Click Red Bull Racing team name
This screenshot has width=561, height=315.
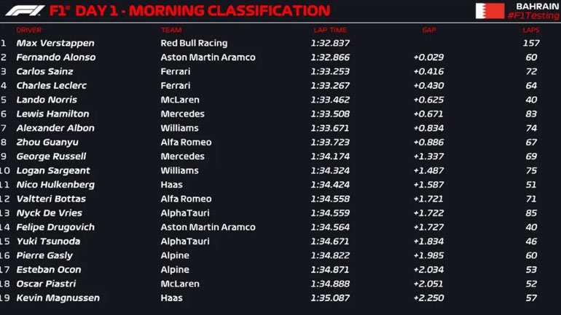(x=194, y=44)
